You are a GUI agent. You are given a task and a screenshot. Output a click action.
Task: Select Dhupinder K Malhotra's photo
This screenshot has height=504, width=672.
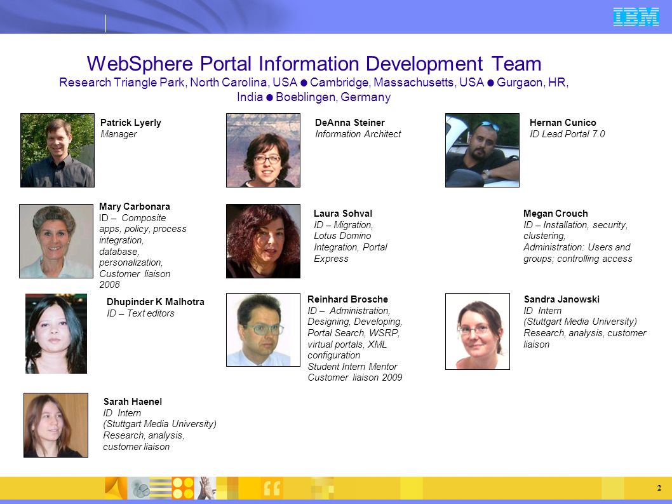(56, 334)
